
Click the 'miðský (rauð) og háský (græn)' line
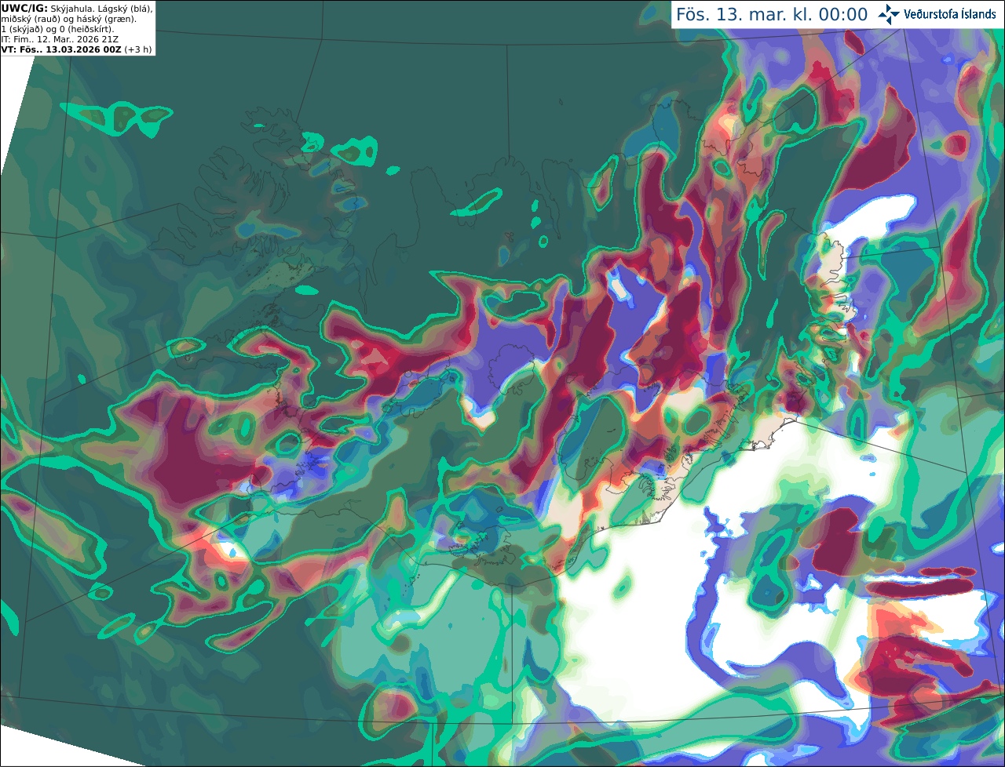tap(68, 19)
